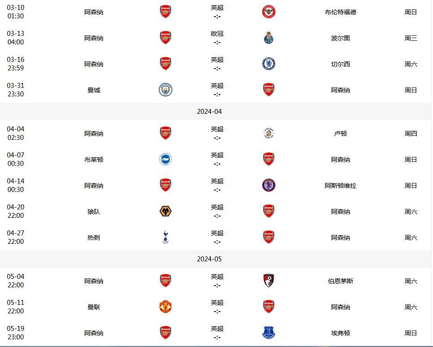
Task: Click the Aston Villa crest
Action: point(269,185)
